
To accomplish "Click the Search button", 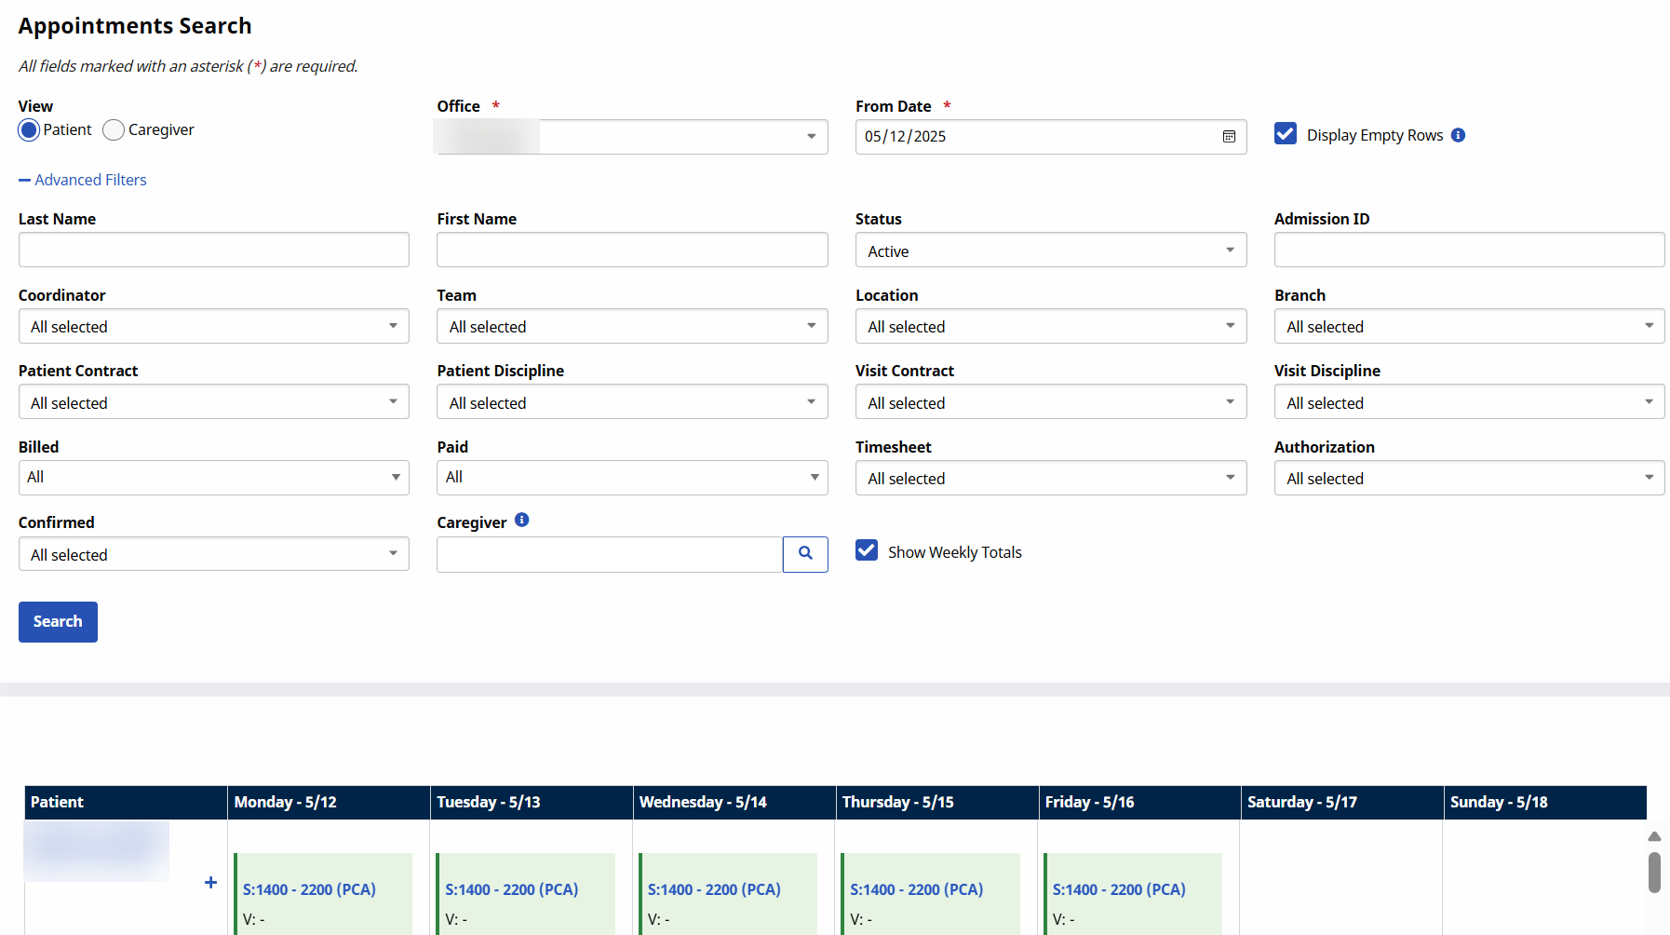I will click(x=58, y=622).
